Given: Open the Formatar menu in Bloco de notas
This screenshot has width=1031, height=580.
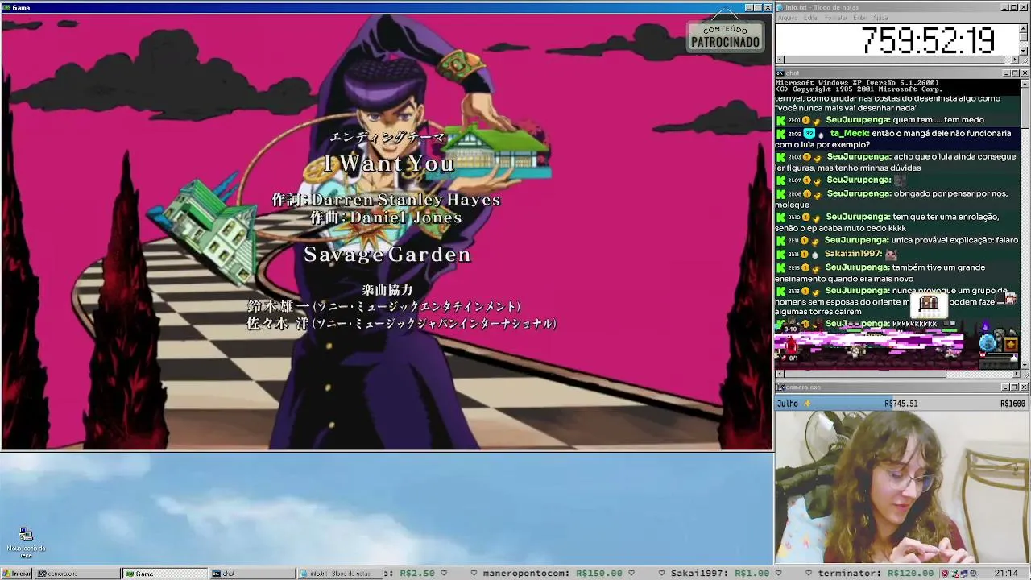Looking at the screenshot, I should coord(836,18).
